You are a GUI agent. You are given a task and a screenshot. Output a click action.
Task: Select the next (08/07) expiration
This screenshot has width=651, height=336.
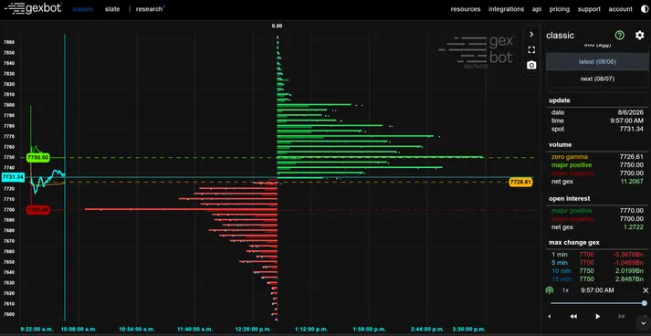tap(597, 79)
